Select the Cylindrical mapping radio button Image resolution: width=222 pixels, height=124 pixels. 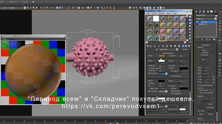pyautogui.click(x=200, y=52)
